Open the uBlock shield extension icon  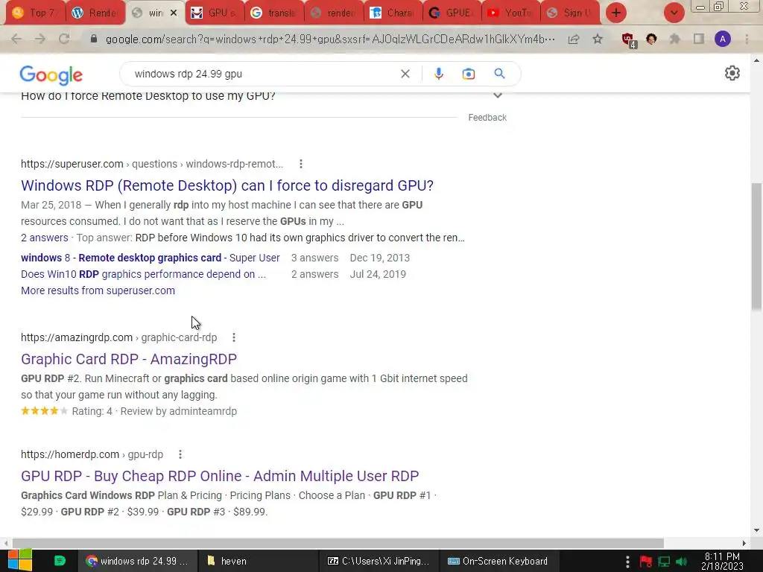tap(628, 40)
